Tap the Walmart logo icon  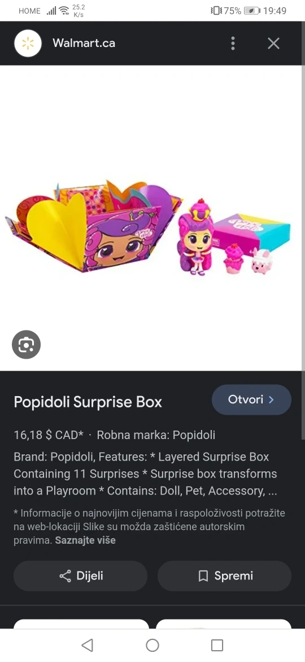28,43
